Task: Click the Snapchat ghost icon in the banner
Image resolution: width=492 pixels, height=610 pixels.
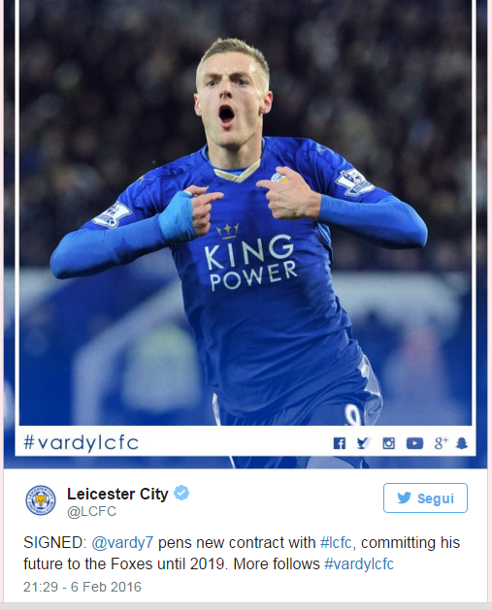Action: [x=462, y=443]
